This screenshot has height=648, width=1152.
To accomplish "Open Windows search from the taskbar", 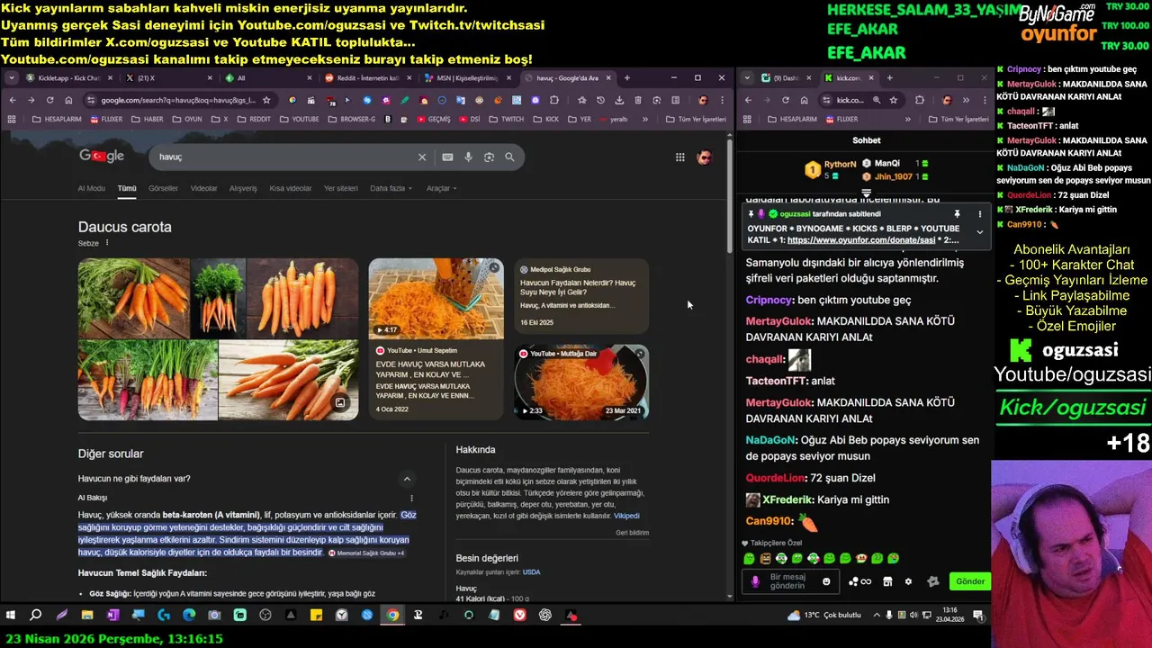I will point(35,616).
